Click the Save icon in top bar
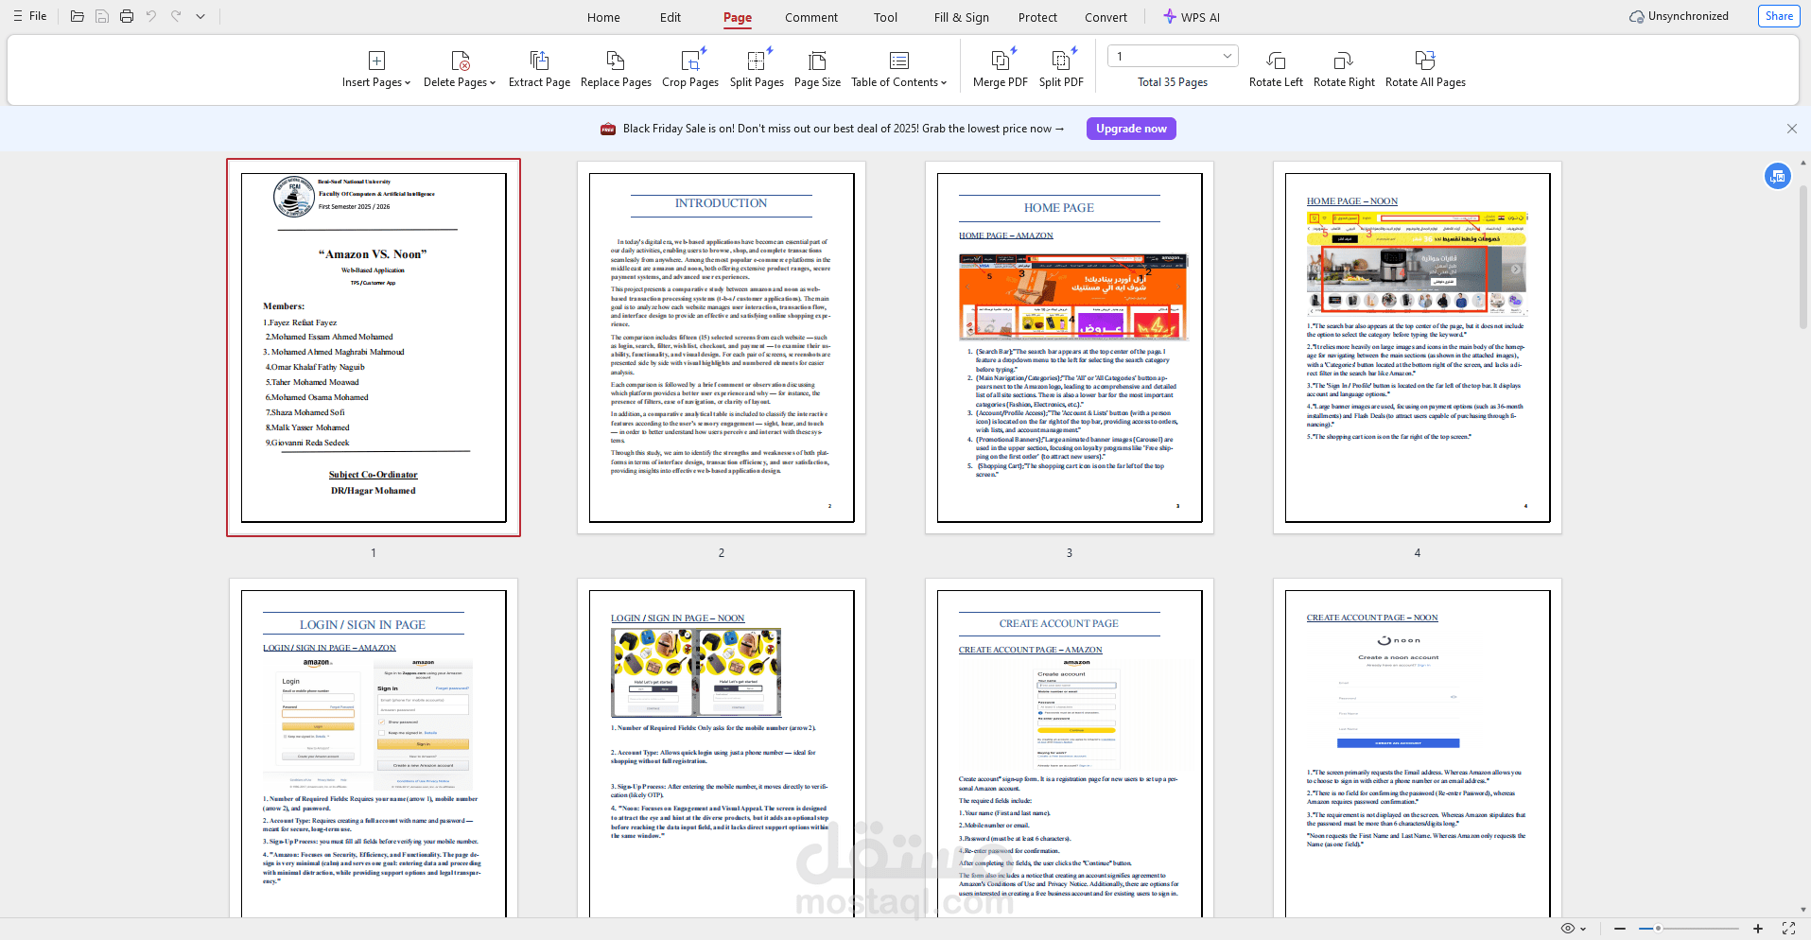 tap(102, 16)
